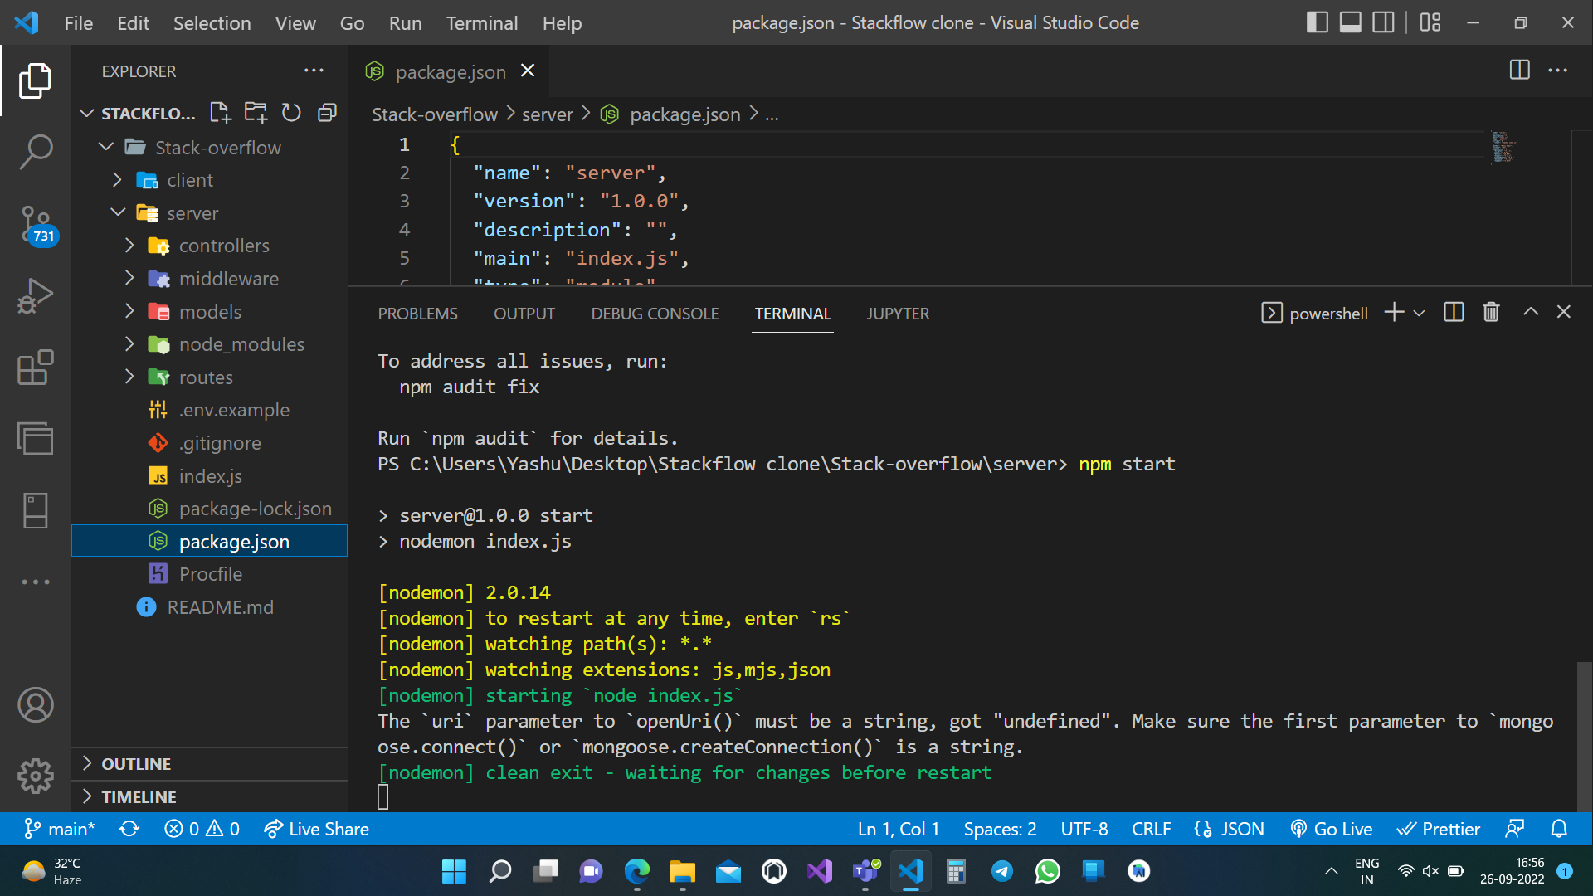This screenshot has height=896, width=1593.
Task: Toggle Secondary Side Bar layout button
Action: coord(1383,22)
